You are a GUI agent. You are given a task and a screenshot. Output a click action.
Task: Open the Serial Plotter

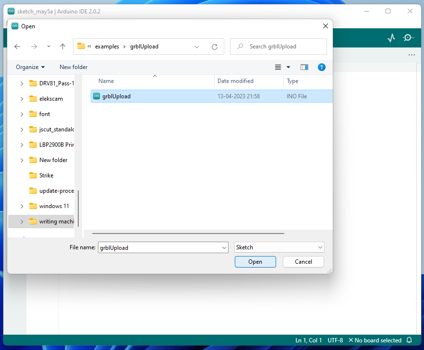point(391,37)
